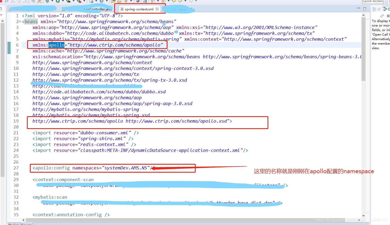Click the spring-shiro.xml import line
390x225 pixels.
tap(83, 139)
